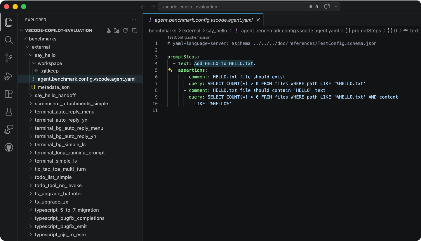Click the vscode-copilot-evaluation command center search

pyautogui.click(x=232, y=7)
